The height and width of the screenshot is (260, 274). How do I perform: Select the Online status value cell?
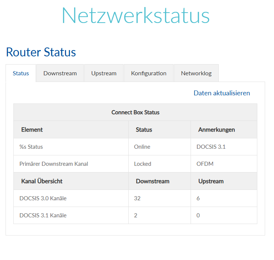tap(142, 147)
